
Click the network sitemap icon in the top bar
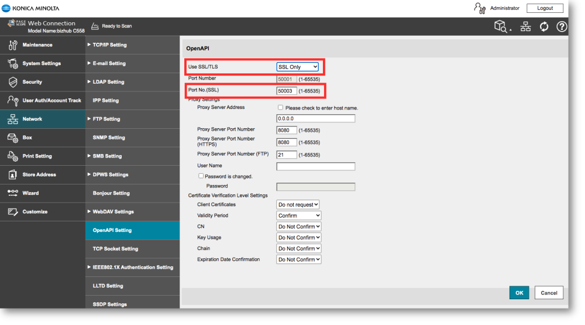pos(526,26)
